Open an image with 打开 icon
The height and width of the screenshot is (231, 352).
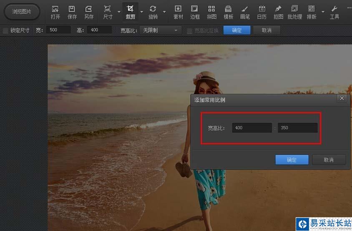(55, 12)
